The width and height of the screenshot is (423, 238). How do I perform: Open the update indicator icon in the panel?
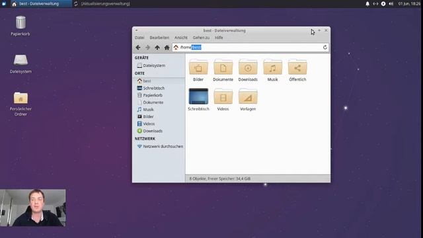coord(383,4)
